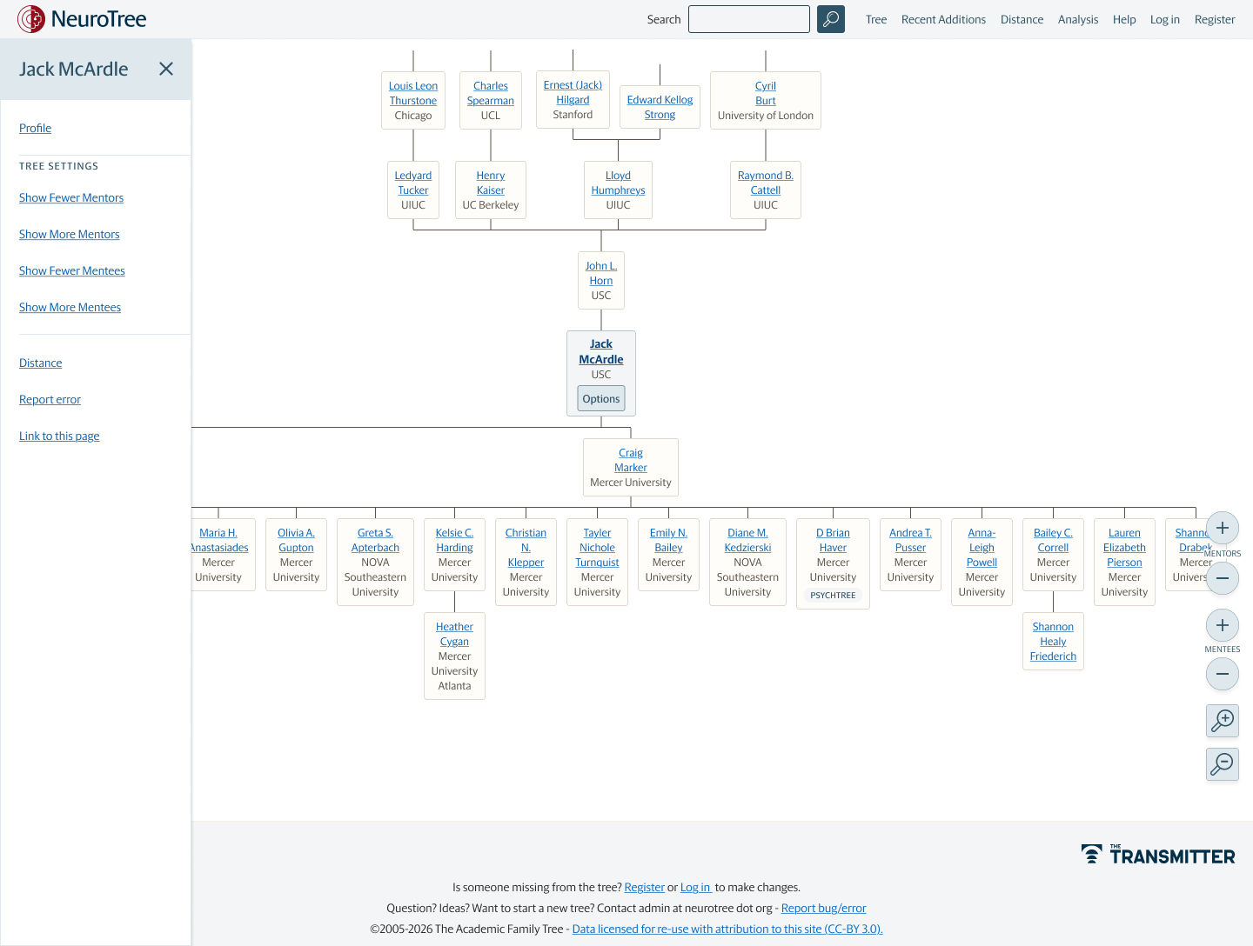Open the CC-BY 3.0 data license link
Viewport: 1253px width, 946px height.
pyautogui.click(x=727, y=929)
